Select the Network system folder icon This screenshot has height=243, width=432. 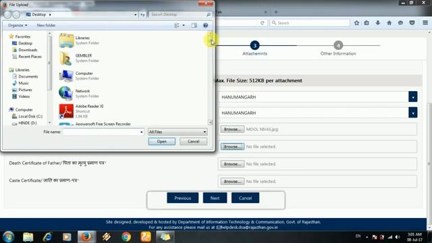point(65,93)
